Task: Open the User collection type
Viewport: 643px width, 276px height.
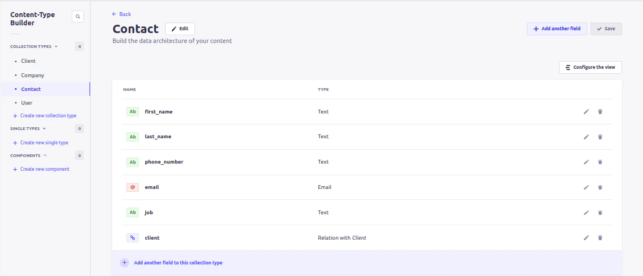Action: click(27, 103)
